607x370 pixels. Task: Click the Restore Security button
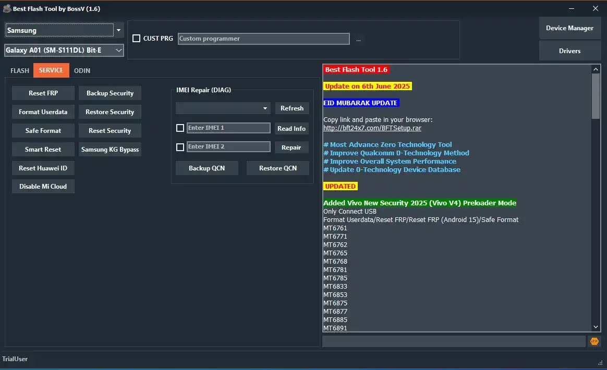click(110, 112)
